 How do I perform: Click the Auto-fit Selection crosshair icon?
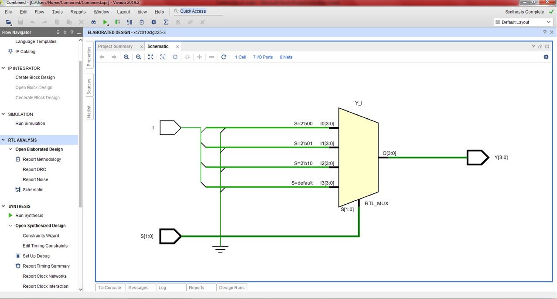coord(175,57)
